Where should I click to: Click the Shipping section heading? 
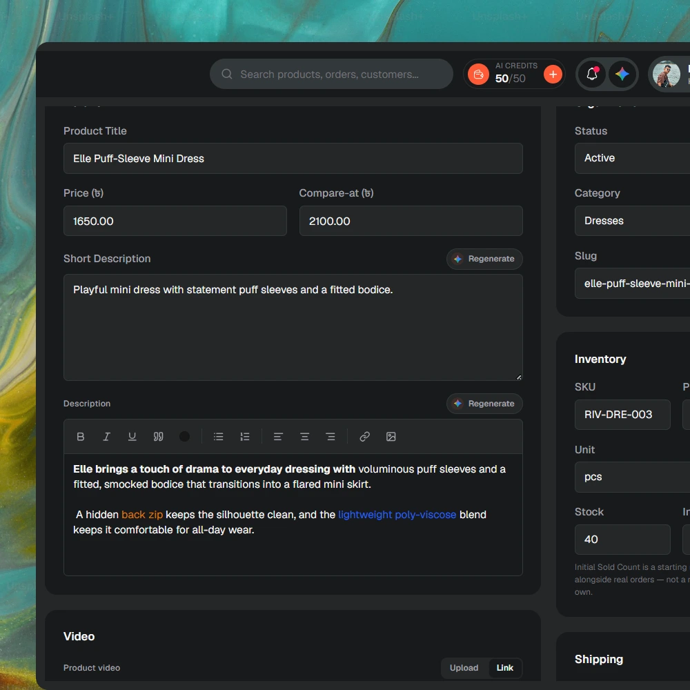click(x=599, y=659)
